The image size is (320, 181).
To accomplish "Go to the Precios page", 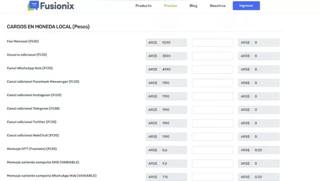I will (170, 6).
